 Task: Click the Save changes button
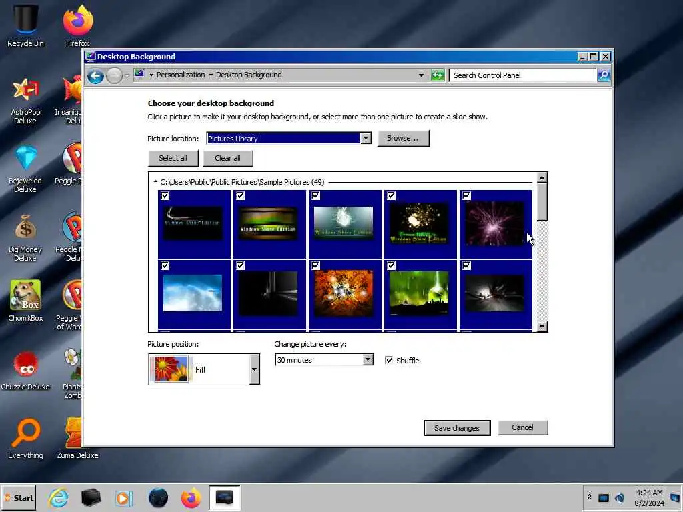pos(457,428)
